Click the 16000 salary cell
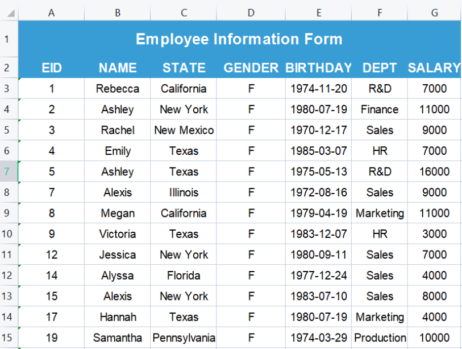Viewport: 462px width, 349px height. click(x=434, y=172)
